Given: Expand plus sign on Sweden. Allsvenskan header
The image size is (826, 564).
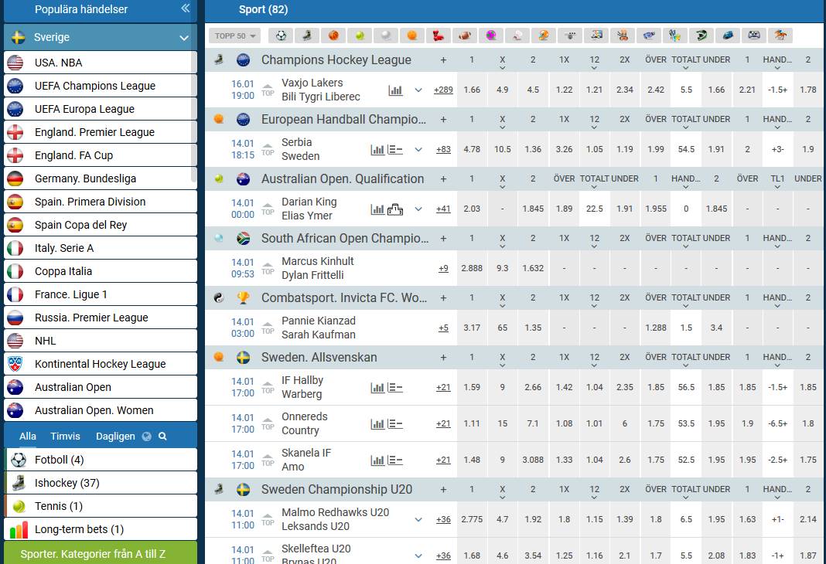Looking at the screenshot, I should pyautogui.click(x=444, y=357).
